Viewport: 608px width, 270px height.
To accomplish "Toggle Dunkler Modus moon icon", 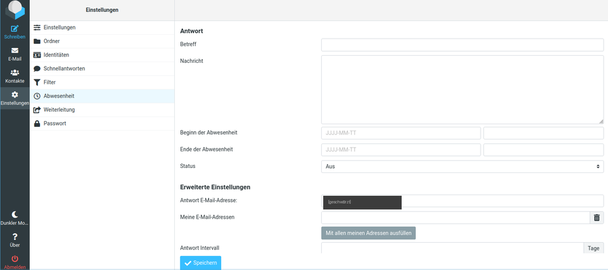I will pos(15,214).
